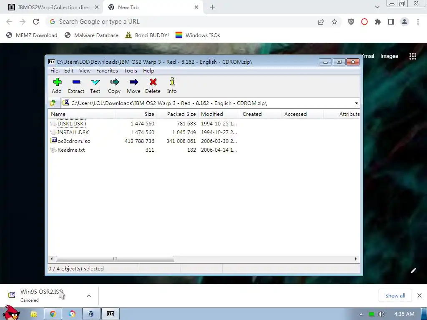
Task: Expand the Win95 OSR2.ISO download options chevron
Action: [89, 296]
